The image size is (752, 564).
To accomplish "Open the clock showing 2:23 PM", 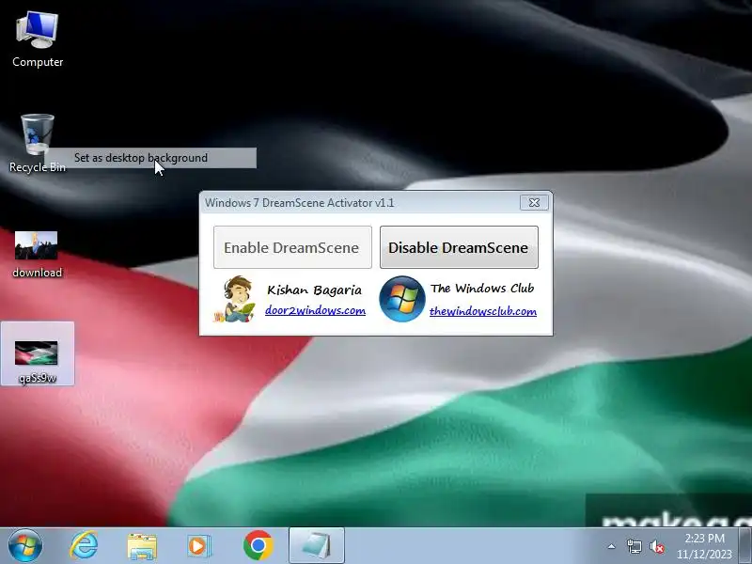I will point(704,546).
